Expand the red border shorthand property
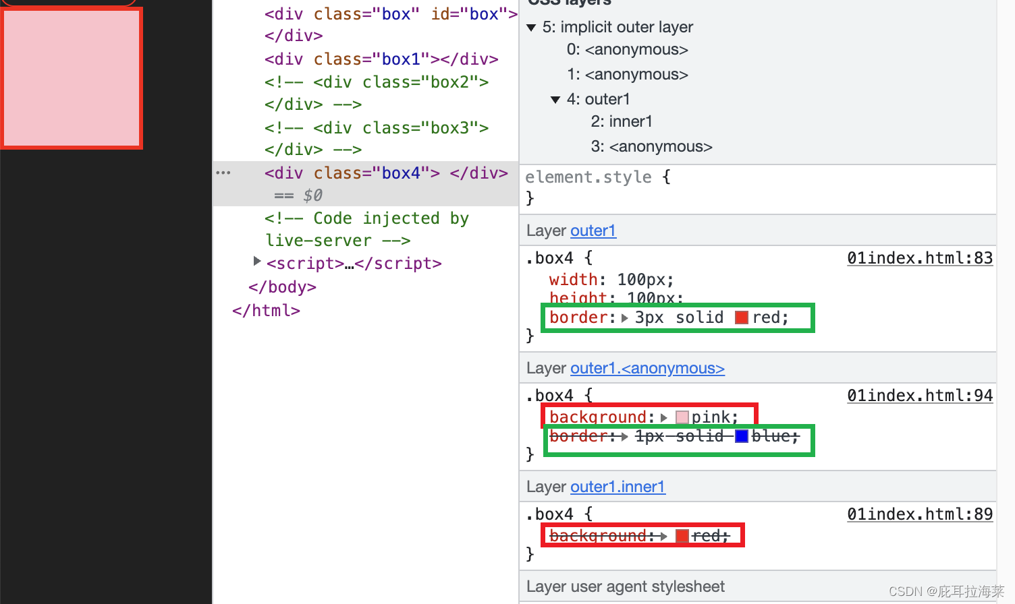 pos(625,318)
